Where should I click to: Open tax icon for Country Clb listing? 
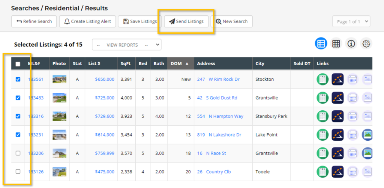tap(322, 172)
